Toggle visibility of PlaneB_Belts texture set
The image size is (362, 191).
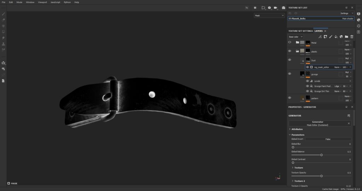[x=290, y=18]
